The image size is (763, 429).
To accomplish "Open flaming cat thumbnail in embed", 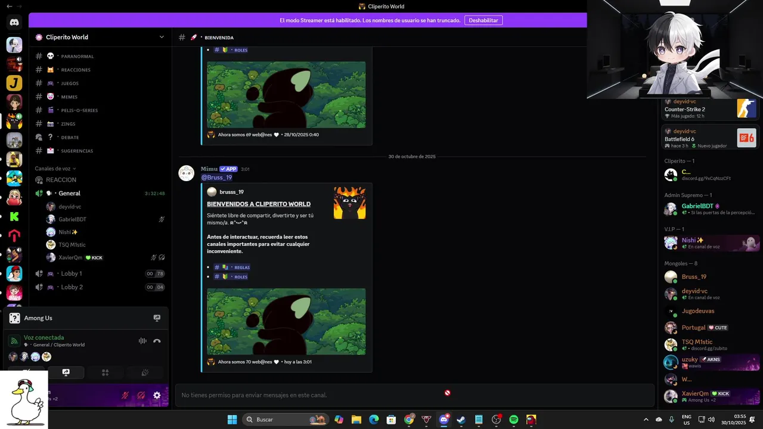I will coord(349,203).
